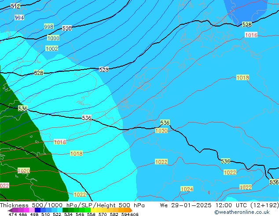Click the legend value 582
Image resolution: width=279 pixels, height=216 pixels.
pyautogui.click(x=114, y=214)
